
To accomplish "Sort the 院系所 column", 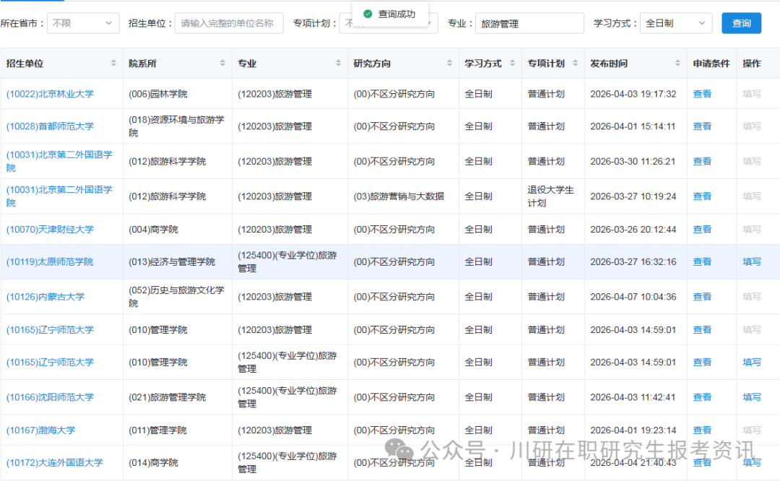I will pos(223,63).
